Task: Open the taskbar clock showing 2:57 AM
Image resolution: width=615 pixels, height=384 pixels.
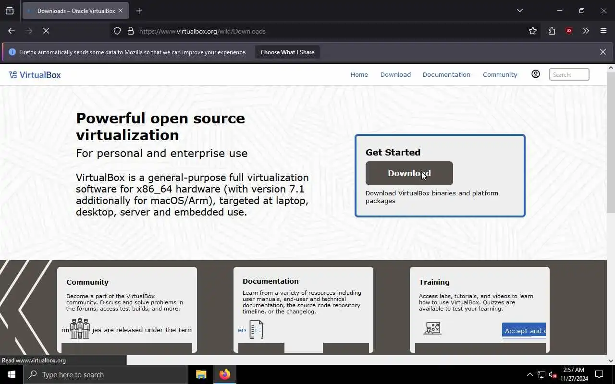Action: [574, 374]
